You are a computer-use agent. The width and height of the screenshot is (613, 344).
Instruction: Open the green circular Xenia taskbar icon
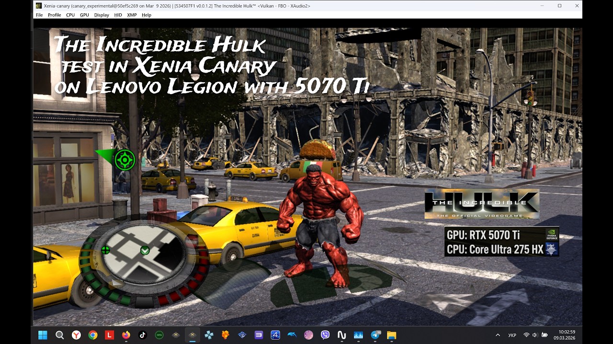pos(159,335)
